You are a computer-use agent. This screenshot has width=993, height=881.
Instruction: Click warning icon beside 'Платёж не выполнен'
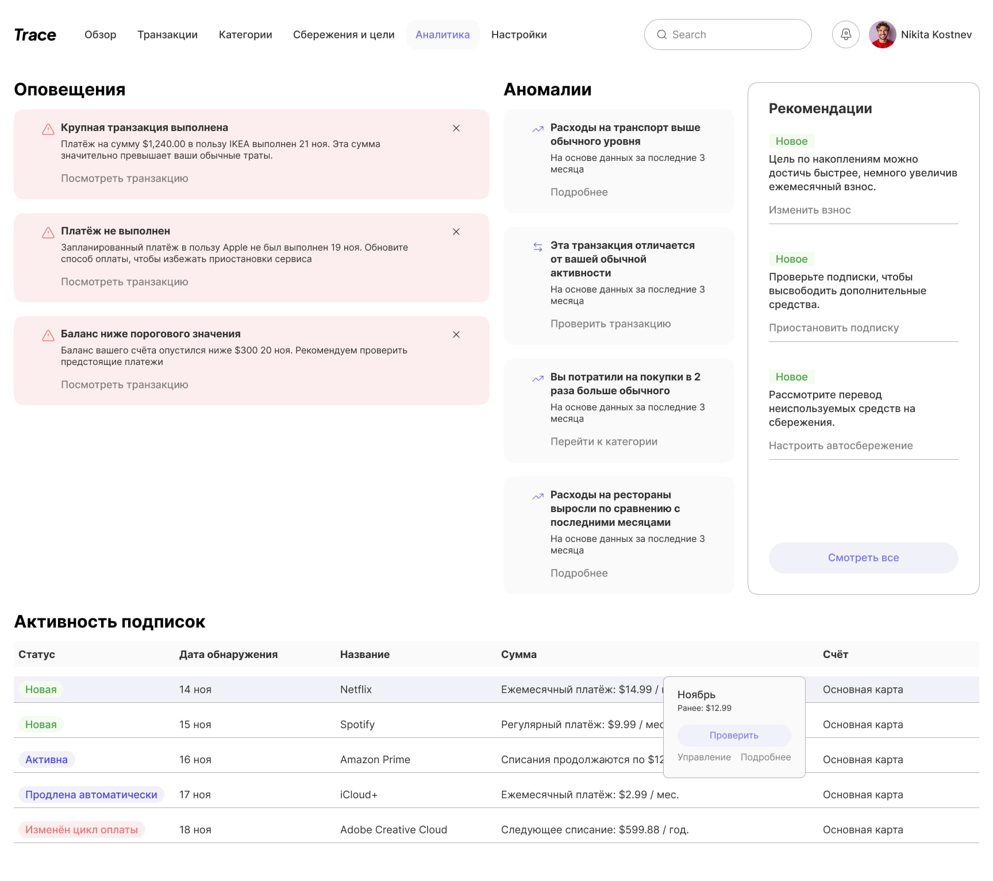pyautogui.click(x=48, y=233)
